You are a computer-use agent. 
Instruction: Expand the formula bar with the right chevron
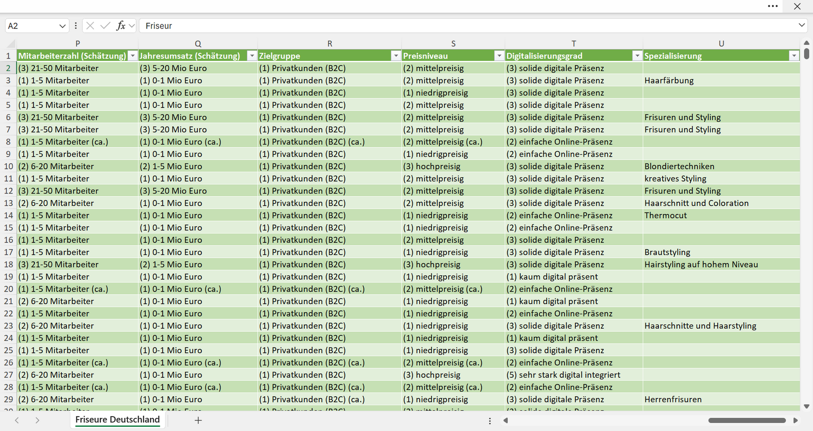(802, 25)
